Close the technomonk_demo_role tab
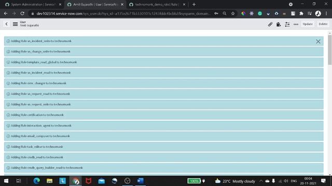The height and width of the screenshot is (186, 332). pos(184,5)
